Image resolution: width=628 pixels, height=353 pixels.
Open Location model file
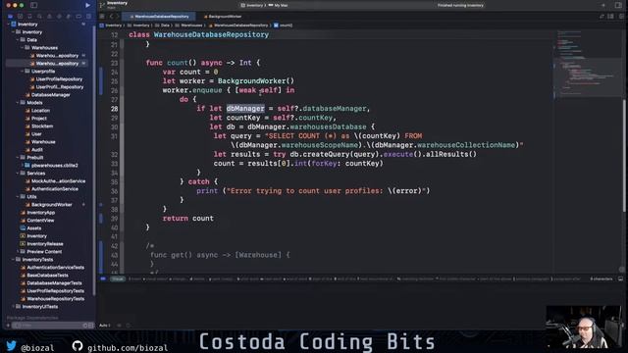coord(40,111)
